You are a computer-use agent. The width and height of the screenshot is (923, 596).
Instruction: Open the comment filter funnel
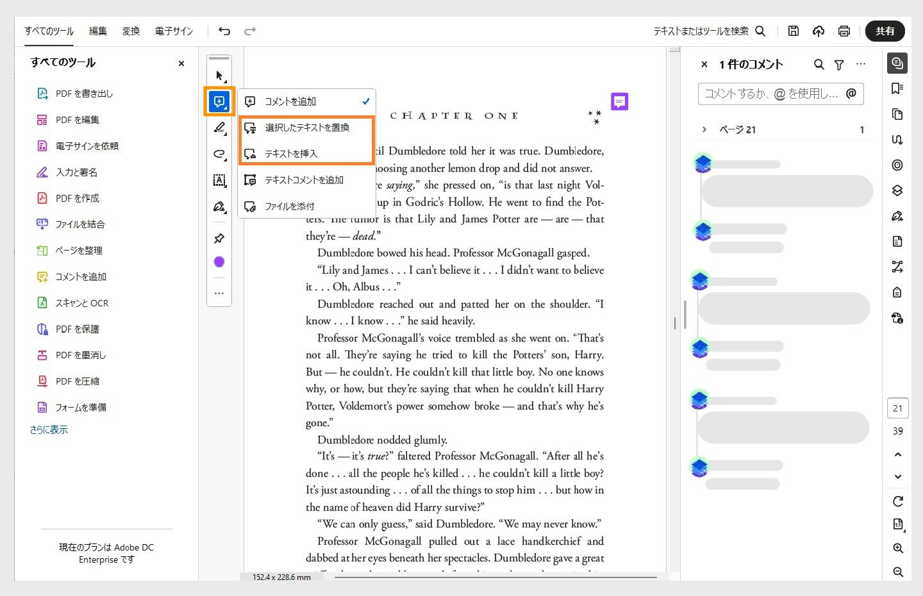point(839,64)
